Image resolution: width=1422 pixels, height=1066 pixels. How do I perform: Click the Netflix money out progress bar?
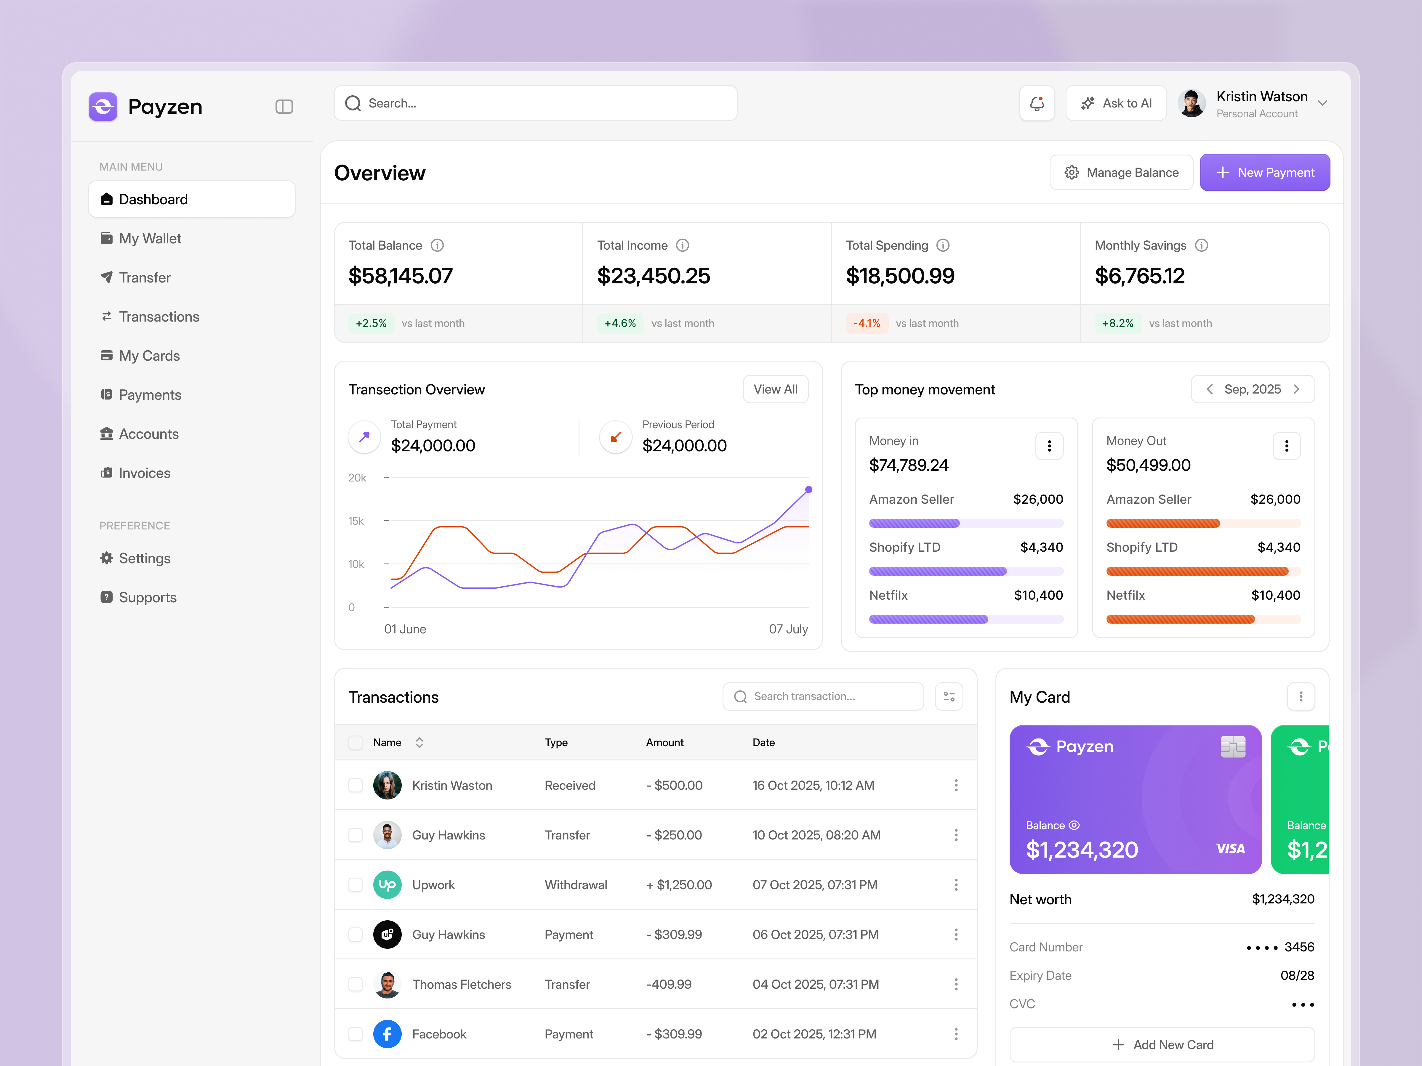click(1180, 619)
